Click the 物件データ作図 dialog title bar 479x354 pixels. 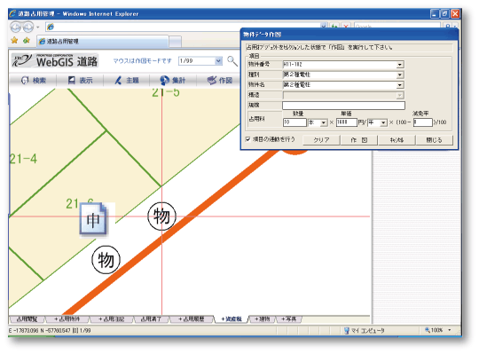click(x=349, y=35)
